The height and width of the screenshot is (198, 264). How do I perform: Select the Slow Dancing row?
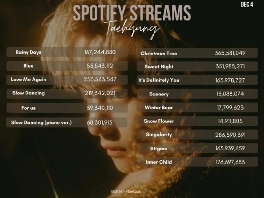click(x=67, y=94)
